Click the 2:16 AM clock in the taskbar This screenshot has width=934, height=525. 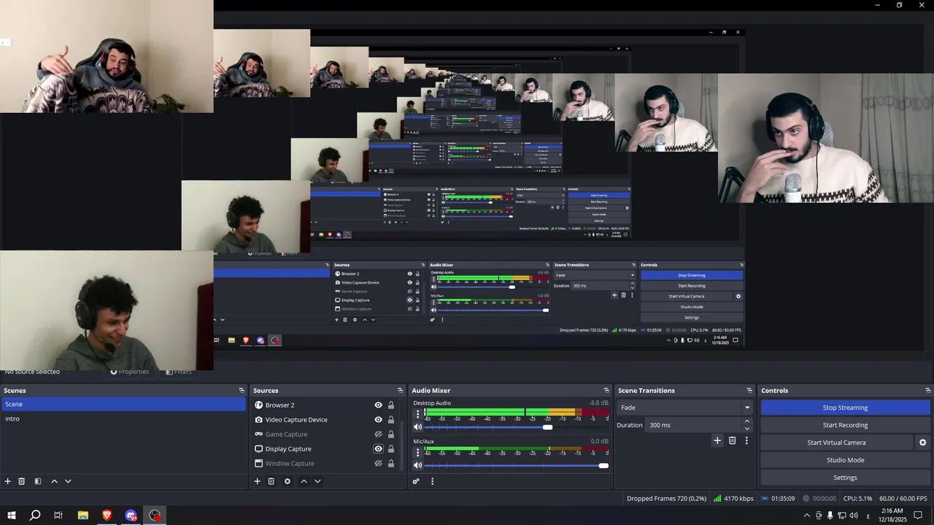click(x=892, y=516)
